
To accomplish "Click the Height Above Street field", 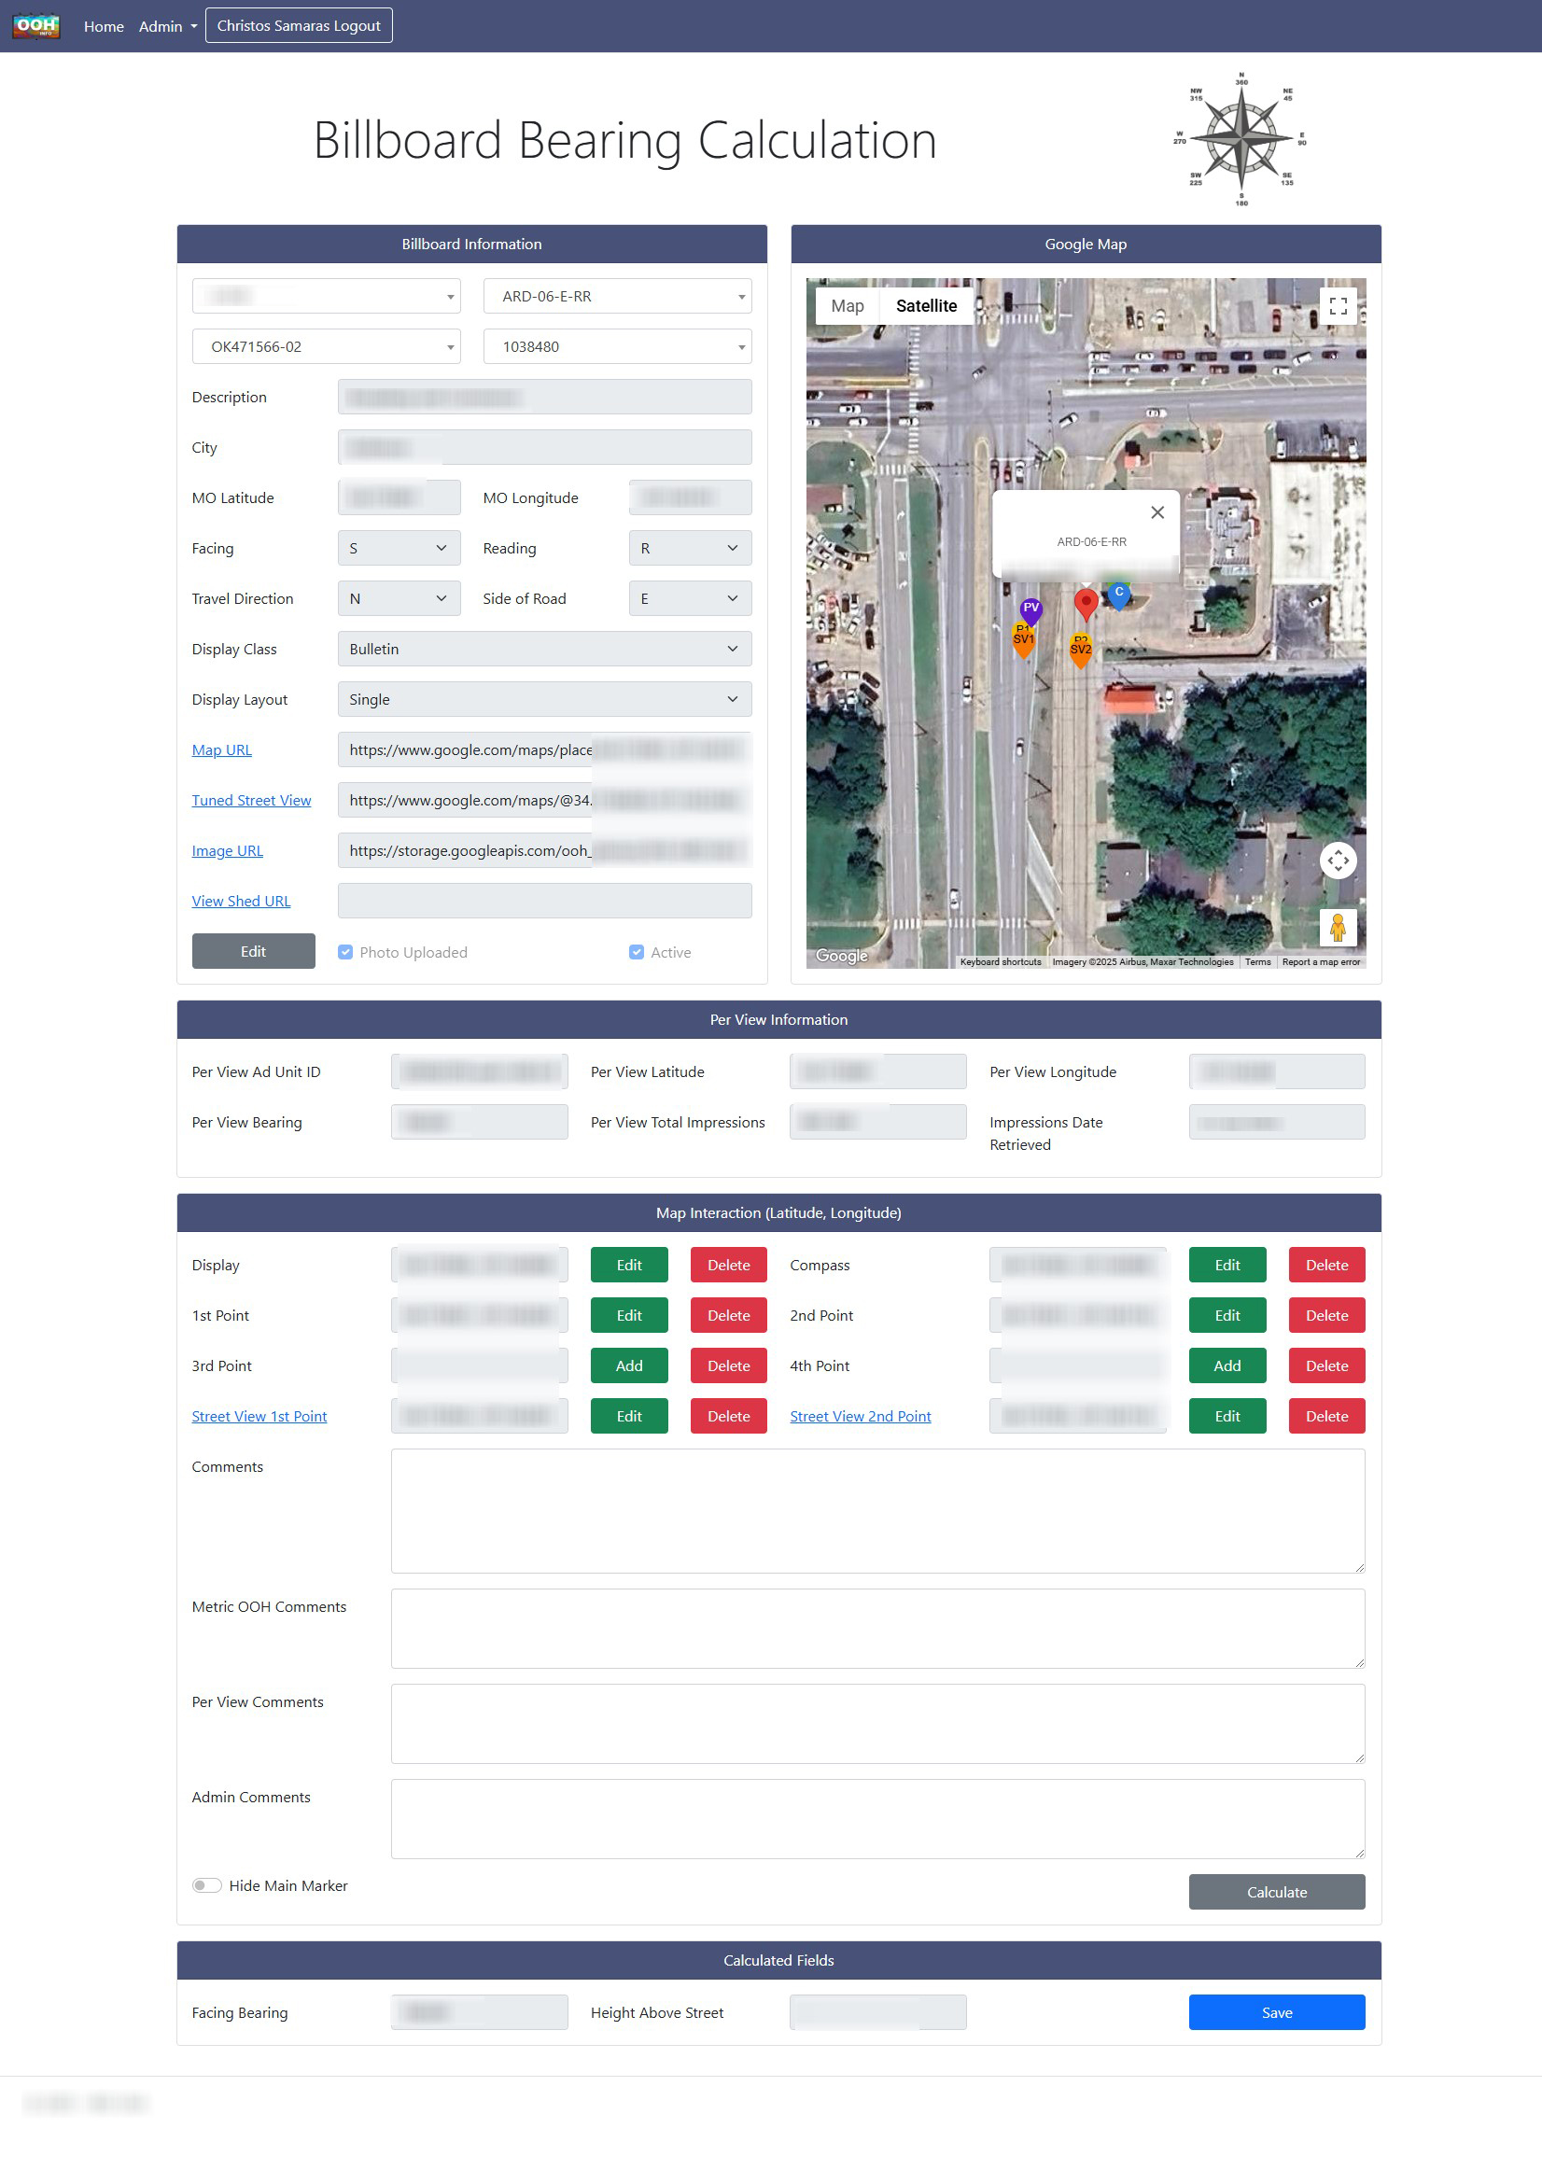I will click(877, 2012).
